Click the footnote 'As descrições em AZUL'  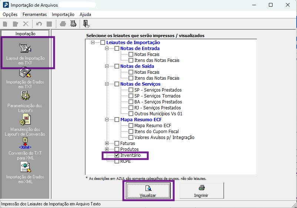(x=146, y=178)
